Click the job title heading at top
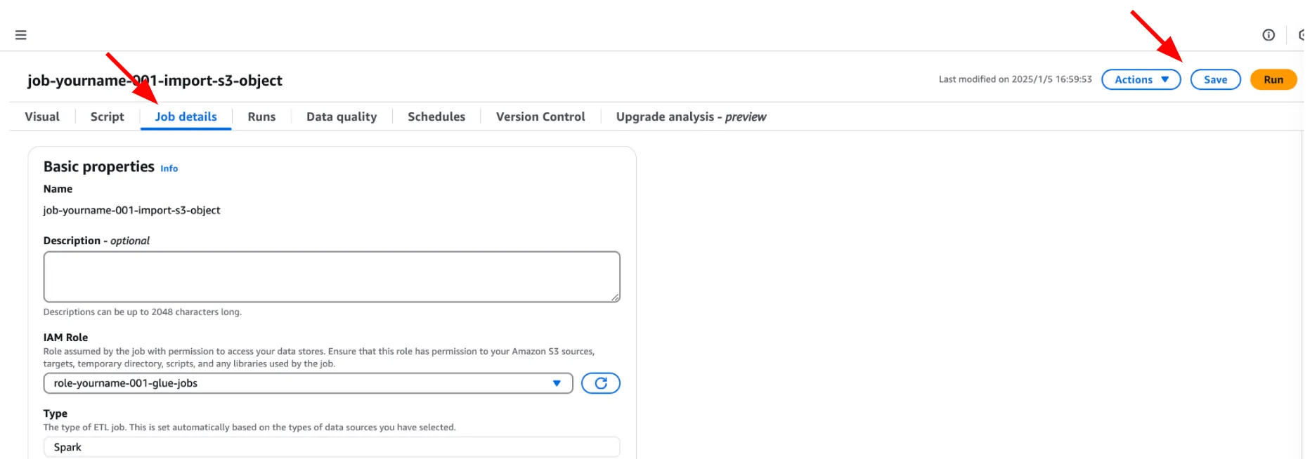 coord(155,81)
